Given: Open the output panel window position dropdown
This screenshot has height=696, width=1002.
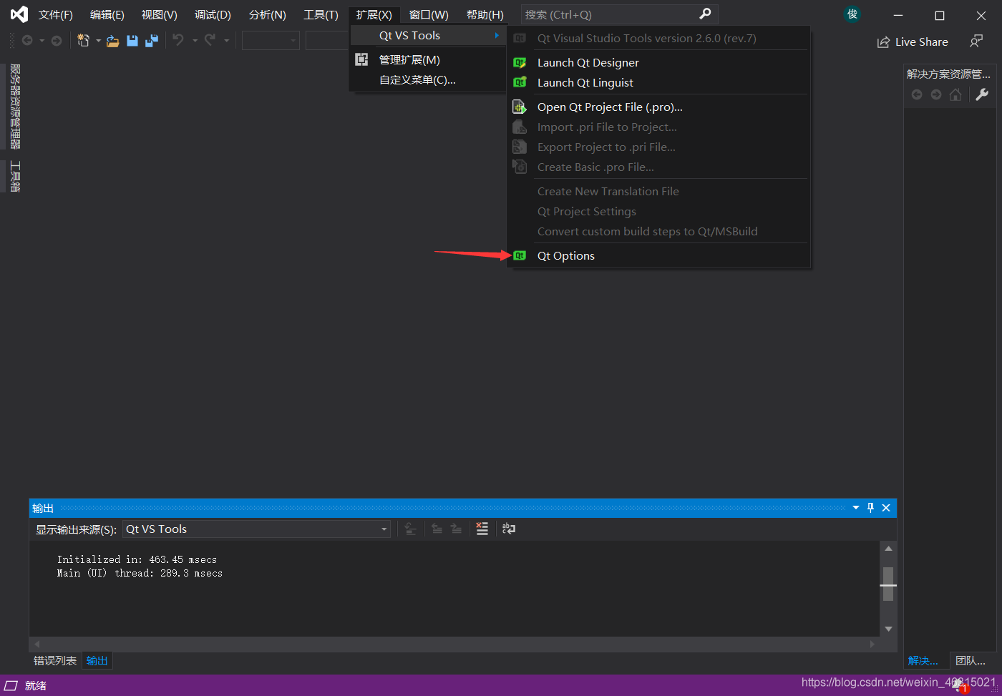Looking at the screenshot, I should (x=856, y=508).
